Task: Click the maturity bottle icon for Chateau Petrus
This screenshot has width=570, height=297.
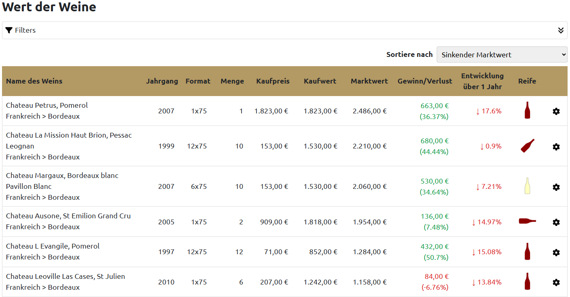Action: point(527,110)
